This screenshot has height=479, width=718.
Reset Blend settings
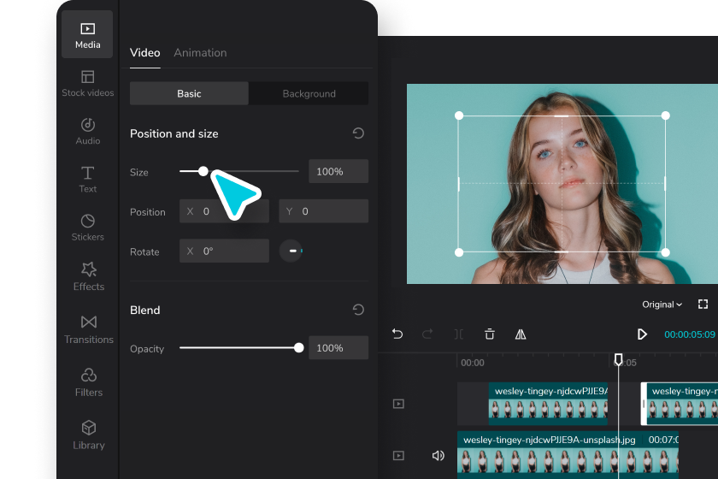pos(358,310)
